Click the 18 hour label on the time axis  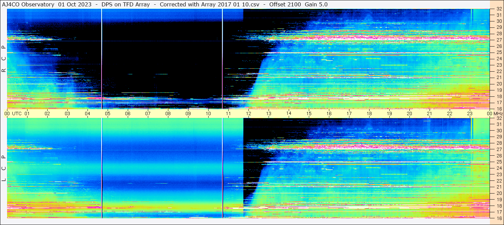point(369,114)
